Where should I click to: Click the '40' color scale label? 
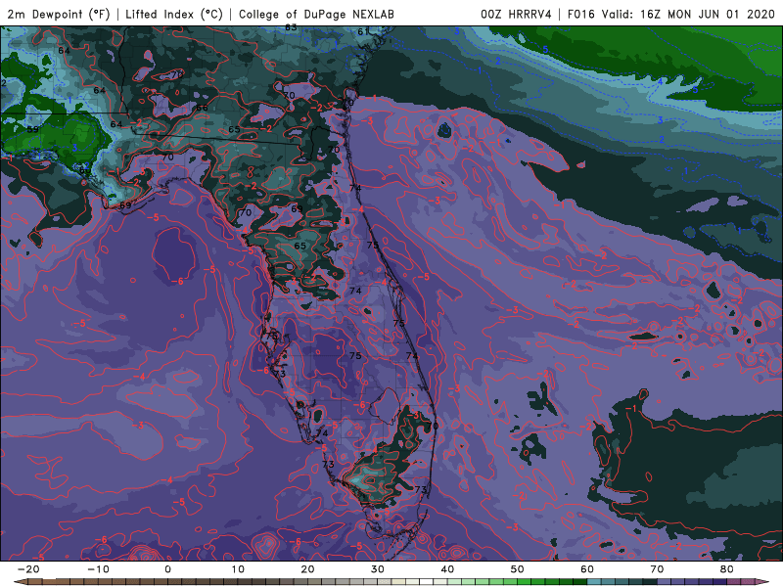(447, 569)
